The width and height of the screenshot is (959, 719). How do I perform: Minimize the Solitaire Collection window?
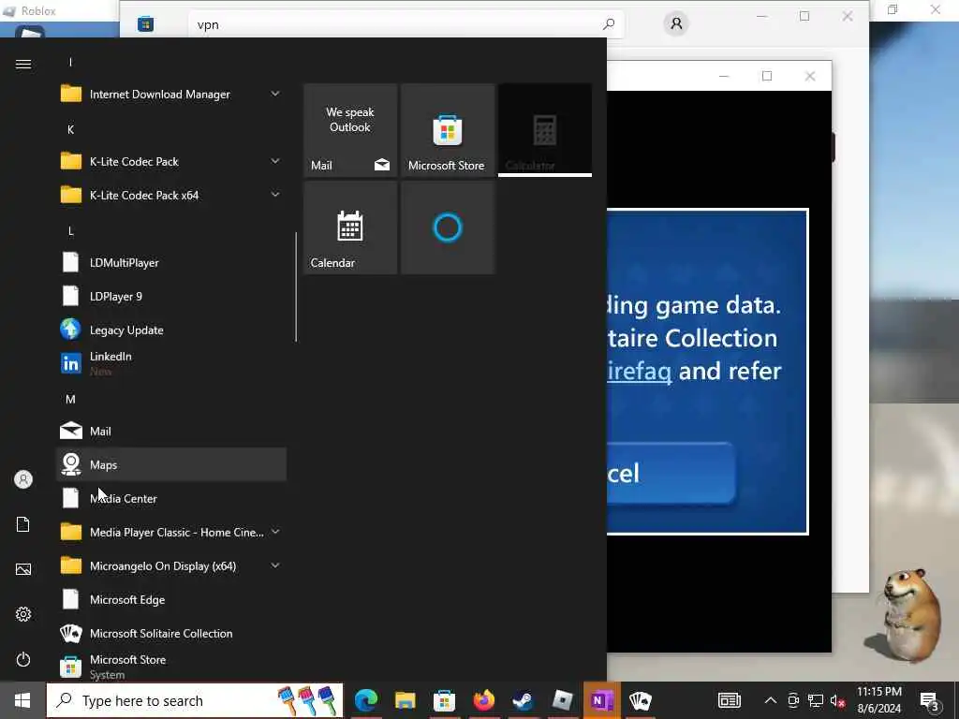pyautogui.click(x=724, y=76)
